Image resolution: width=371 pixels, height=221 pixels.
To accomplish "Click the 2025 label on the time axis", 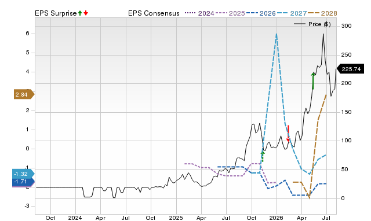I will [x=176, y=218].
